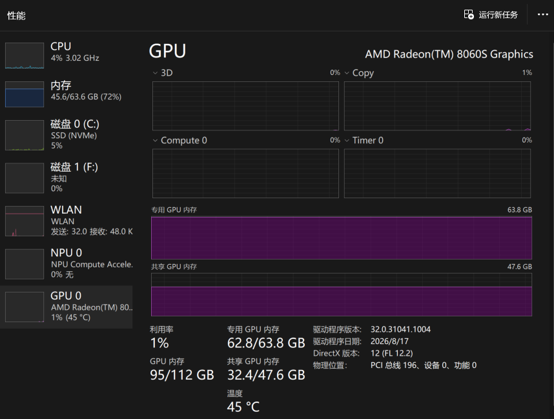Click the Copy engine usage graph
Image resolution: width=554 pixels, height=419 pixels.
pos(437,106)
